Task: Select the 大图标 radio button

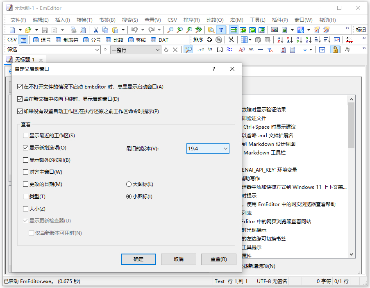Action: 129,184
